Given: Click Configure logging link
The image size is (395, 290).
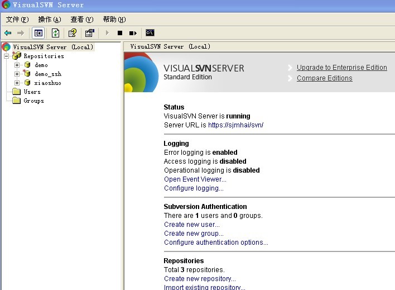Looking at the screenshot, I should pyautogui.click(x=194, y=188).
